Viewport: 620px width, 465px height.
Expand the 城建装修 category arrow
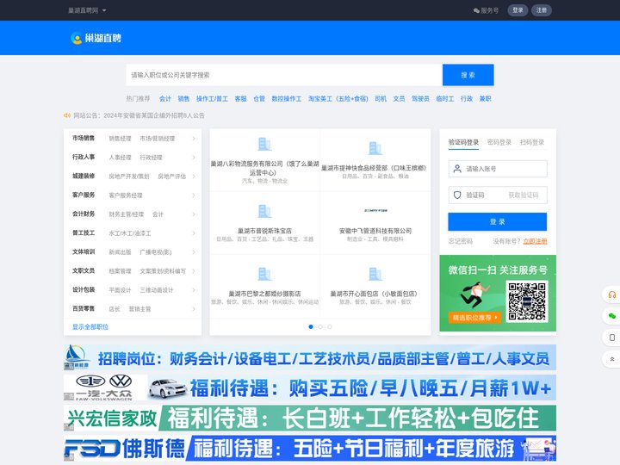click(194, 177)
